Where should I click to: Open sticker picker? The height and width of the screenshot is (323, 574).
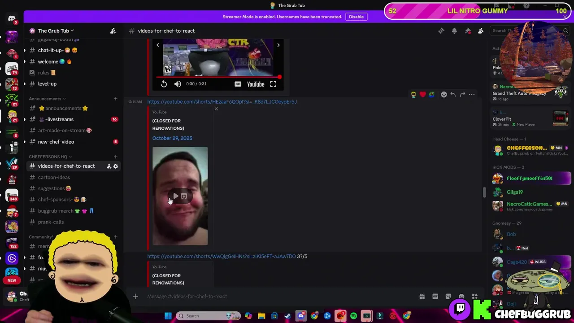[448, 296]
